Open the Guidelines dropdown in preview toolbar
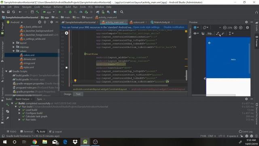This screenshot has width=259, height=146. (231, 33)
